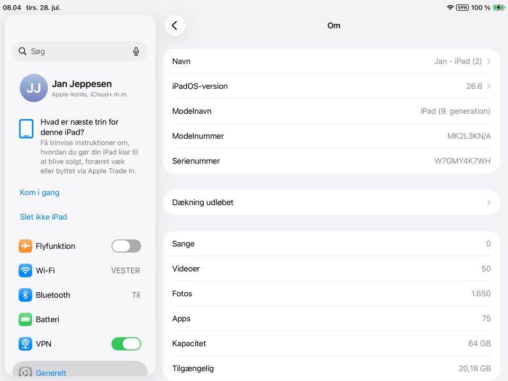The width and height of the screenshot is (508, 381).
Task: Tap the battery charging status icon
Action: pos(498,7)
